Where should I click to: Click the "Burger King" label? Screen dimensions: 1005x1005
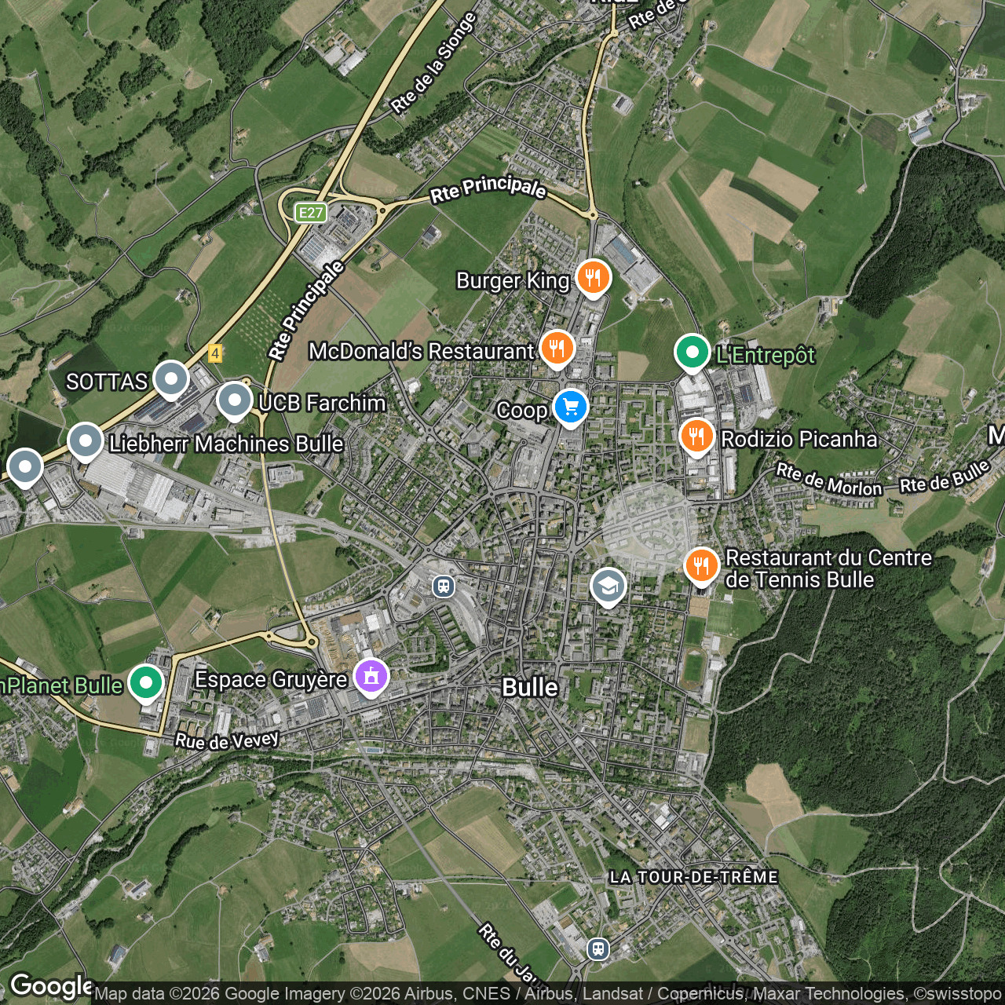(x=513, y=281)
